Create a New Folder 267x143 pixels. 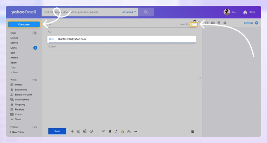click(x=17, y=132)
